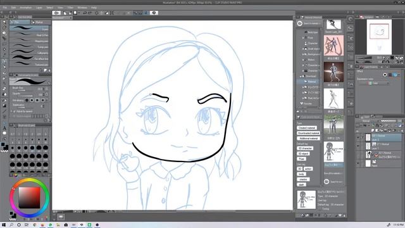
Task: Show the hidden 3D character layer
Action: 358,155
